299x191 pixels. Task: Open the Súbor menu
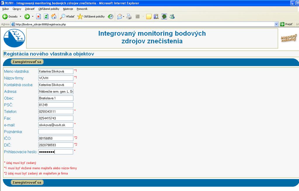6,9
